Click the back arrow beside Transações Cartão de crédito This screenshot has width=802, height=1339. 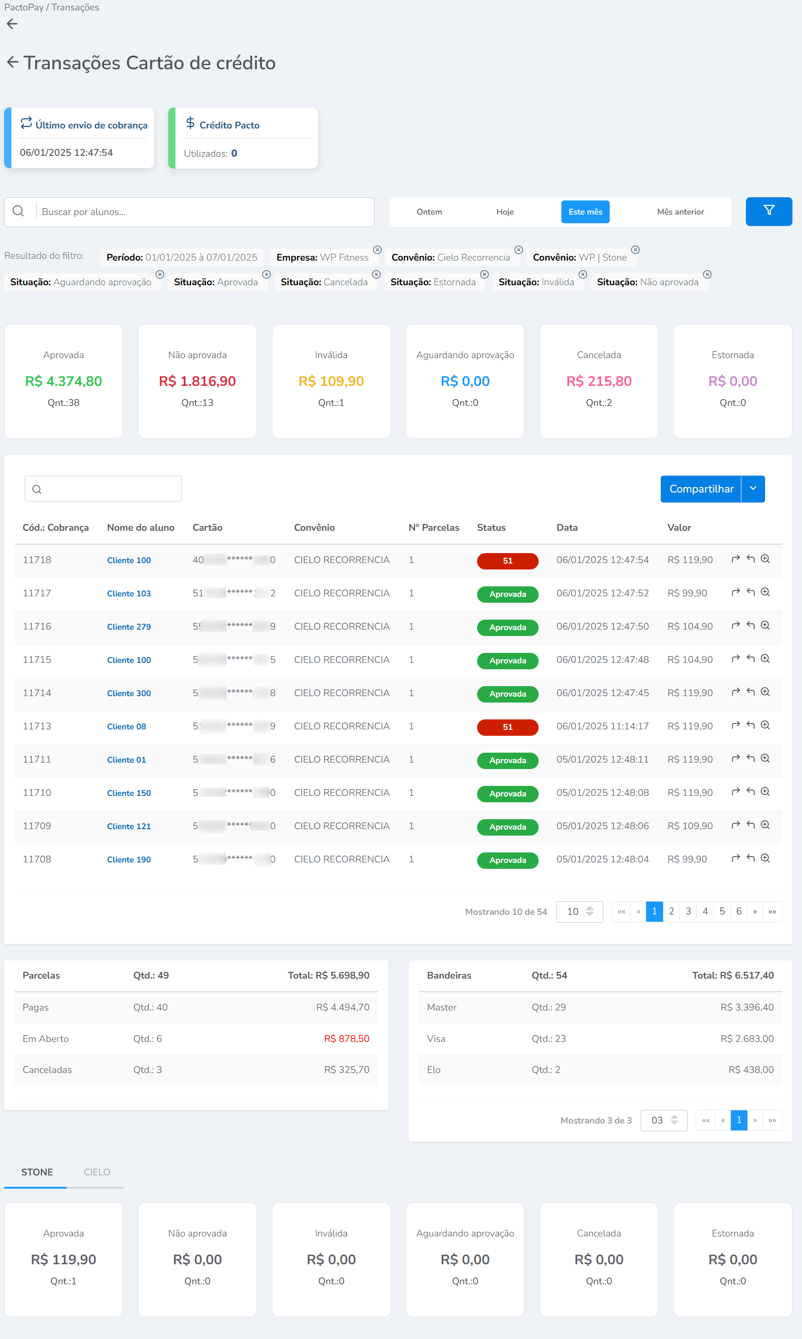coord(12,63)
